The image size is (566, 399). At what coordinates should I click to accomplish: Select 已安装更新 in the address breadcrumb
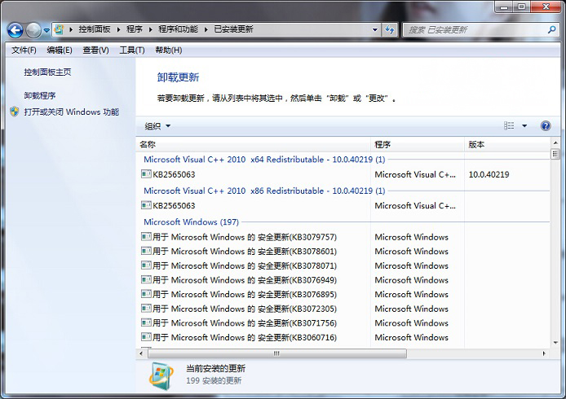[x=233, y=29]
